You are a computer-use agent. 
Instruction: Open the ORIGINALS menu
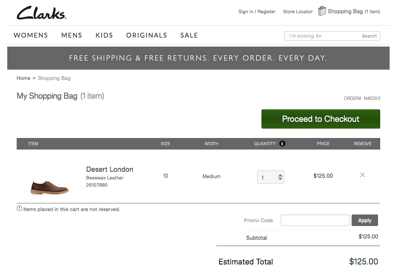tap(147, 35)
